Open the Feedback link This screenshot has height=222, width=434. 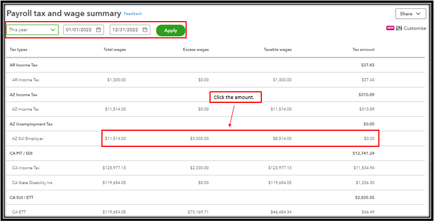(133, 13)
